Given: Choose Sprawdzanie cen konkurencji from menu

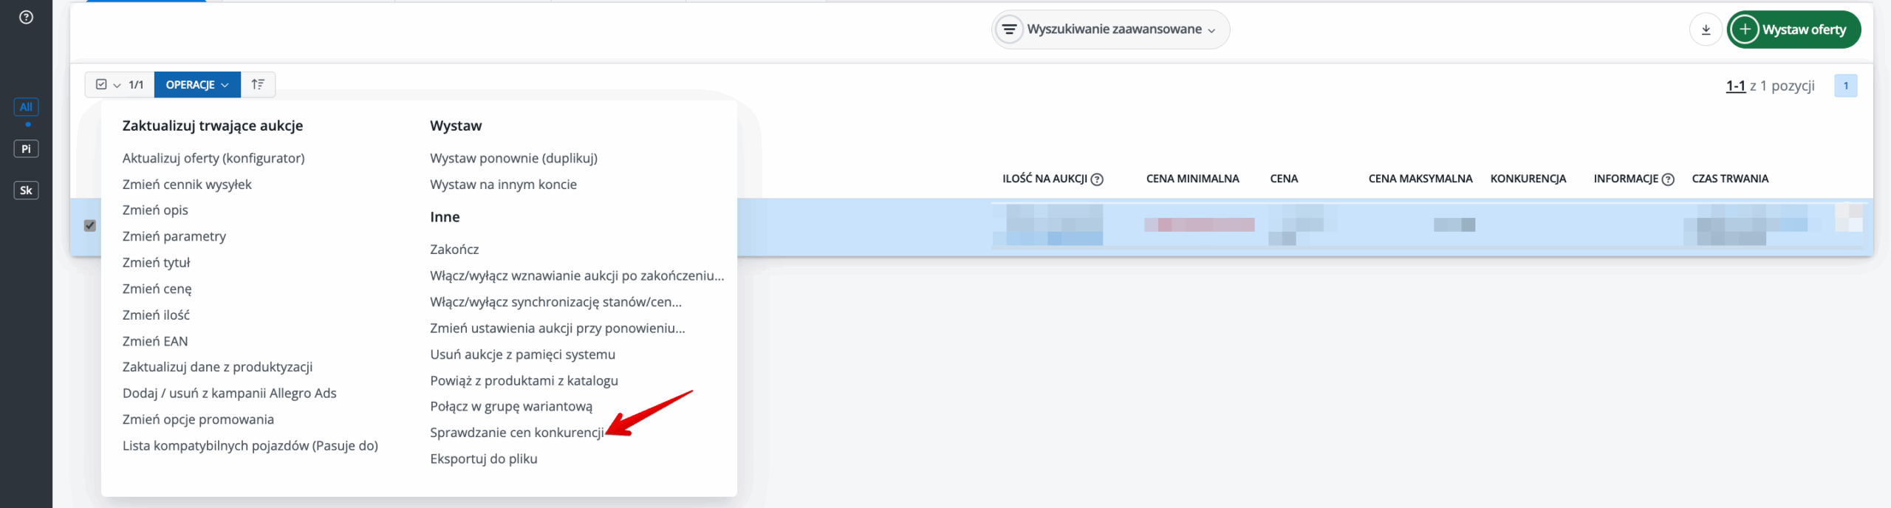Looking at the screenshot, I should (516, 433).
